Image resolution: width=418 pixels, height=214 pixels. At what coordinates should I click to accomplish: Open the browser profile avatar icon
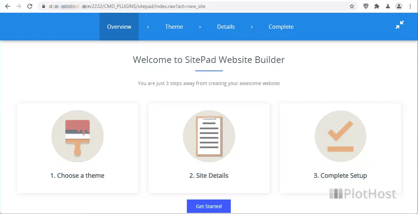pyautogui.click(x=399, y=6)
